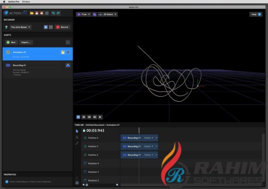Toggle the fullscreen capture area icon
Screen dimensions: 268x189
(51, 27)
